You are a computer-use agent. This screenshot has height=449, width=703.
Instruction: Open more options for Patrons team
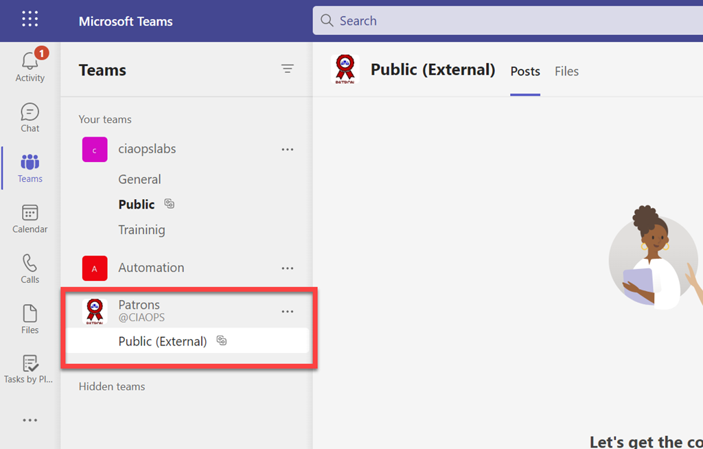pyautogui.click(x=288, y=312)
